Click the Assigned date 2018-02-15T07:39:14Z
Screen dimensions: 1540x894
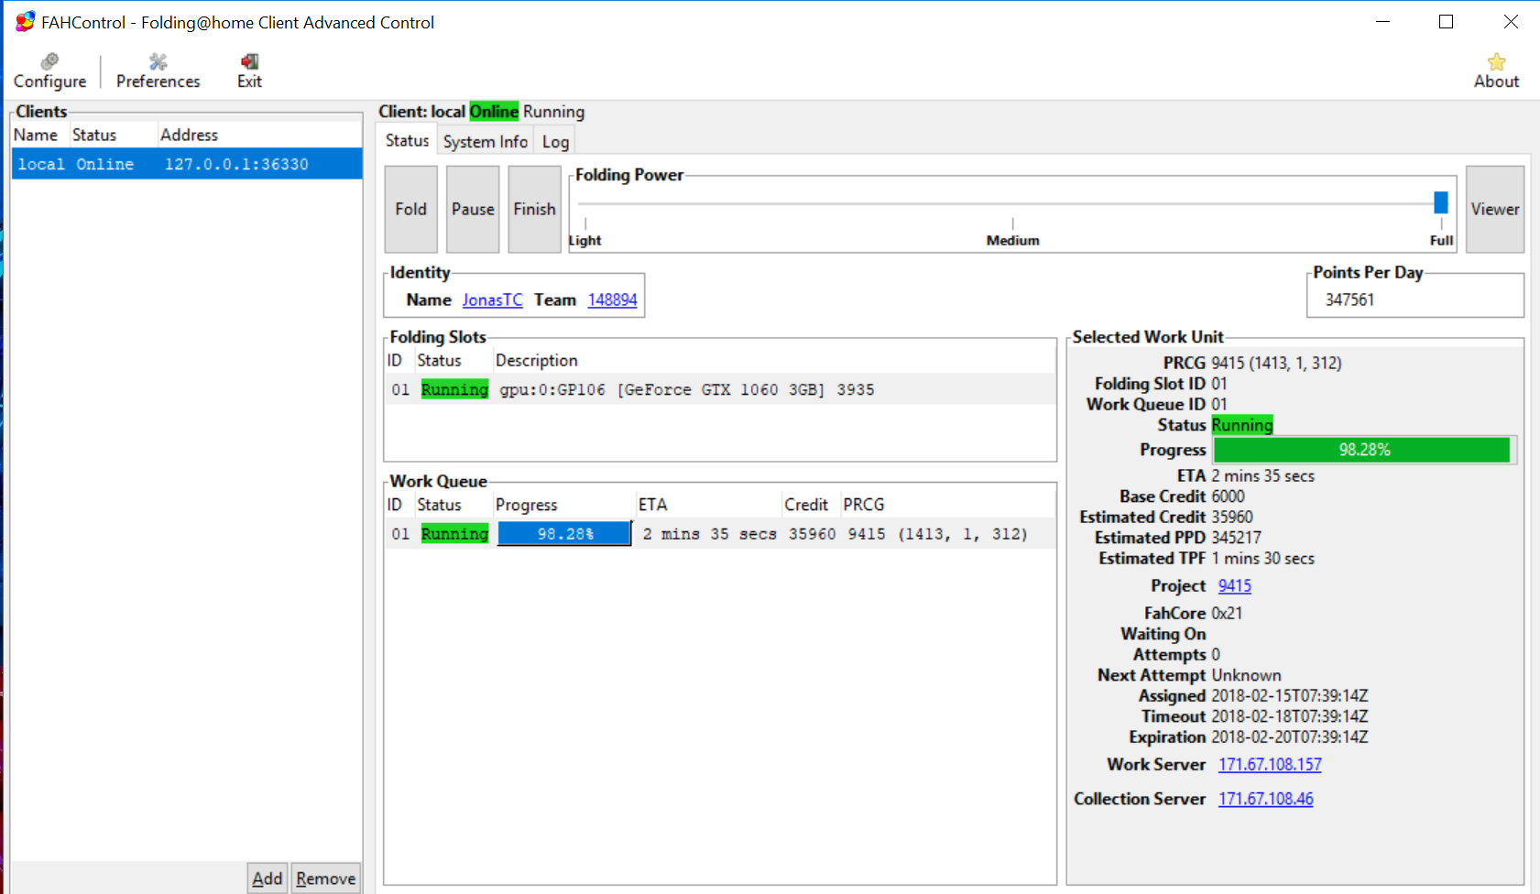[x=1289, y=695]
